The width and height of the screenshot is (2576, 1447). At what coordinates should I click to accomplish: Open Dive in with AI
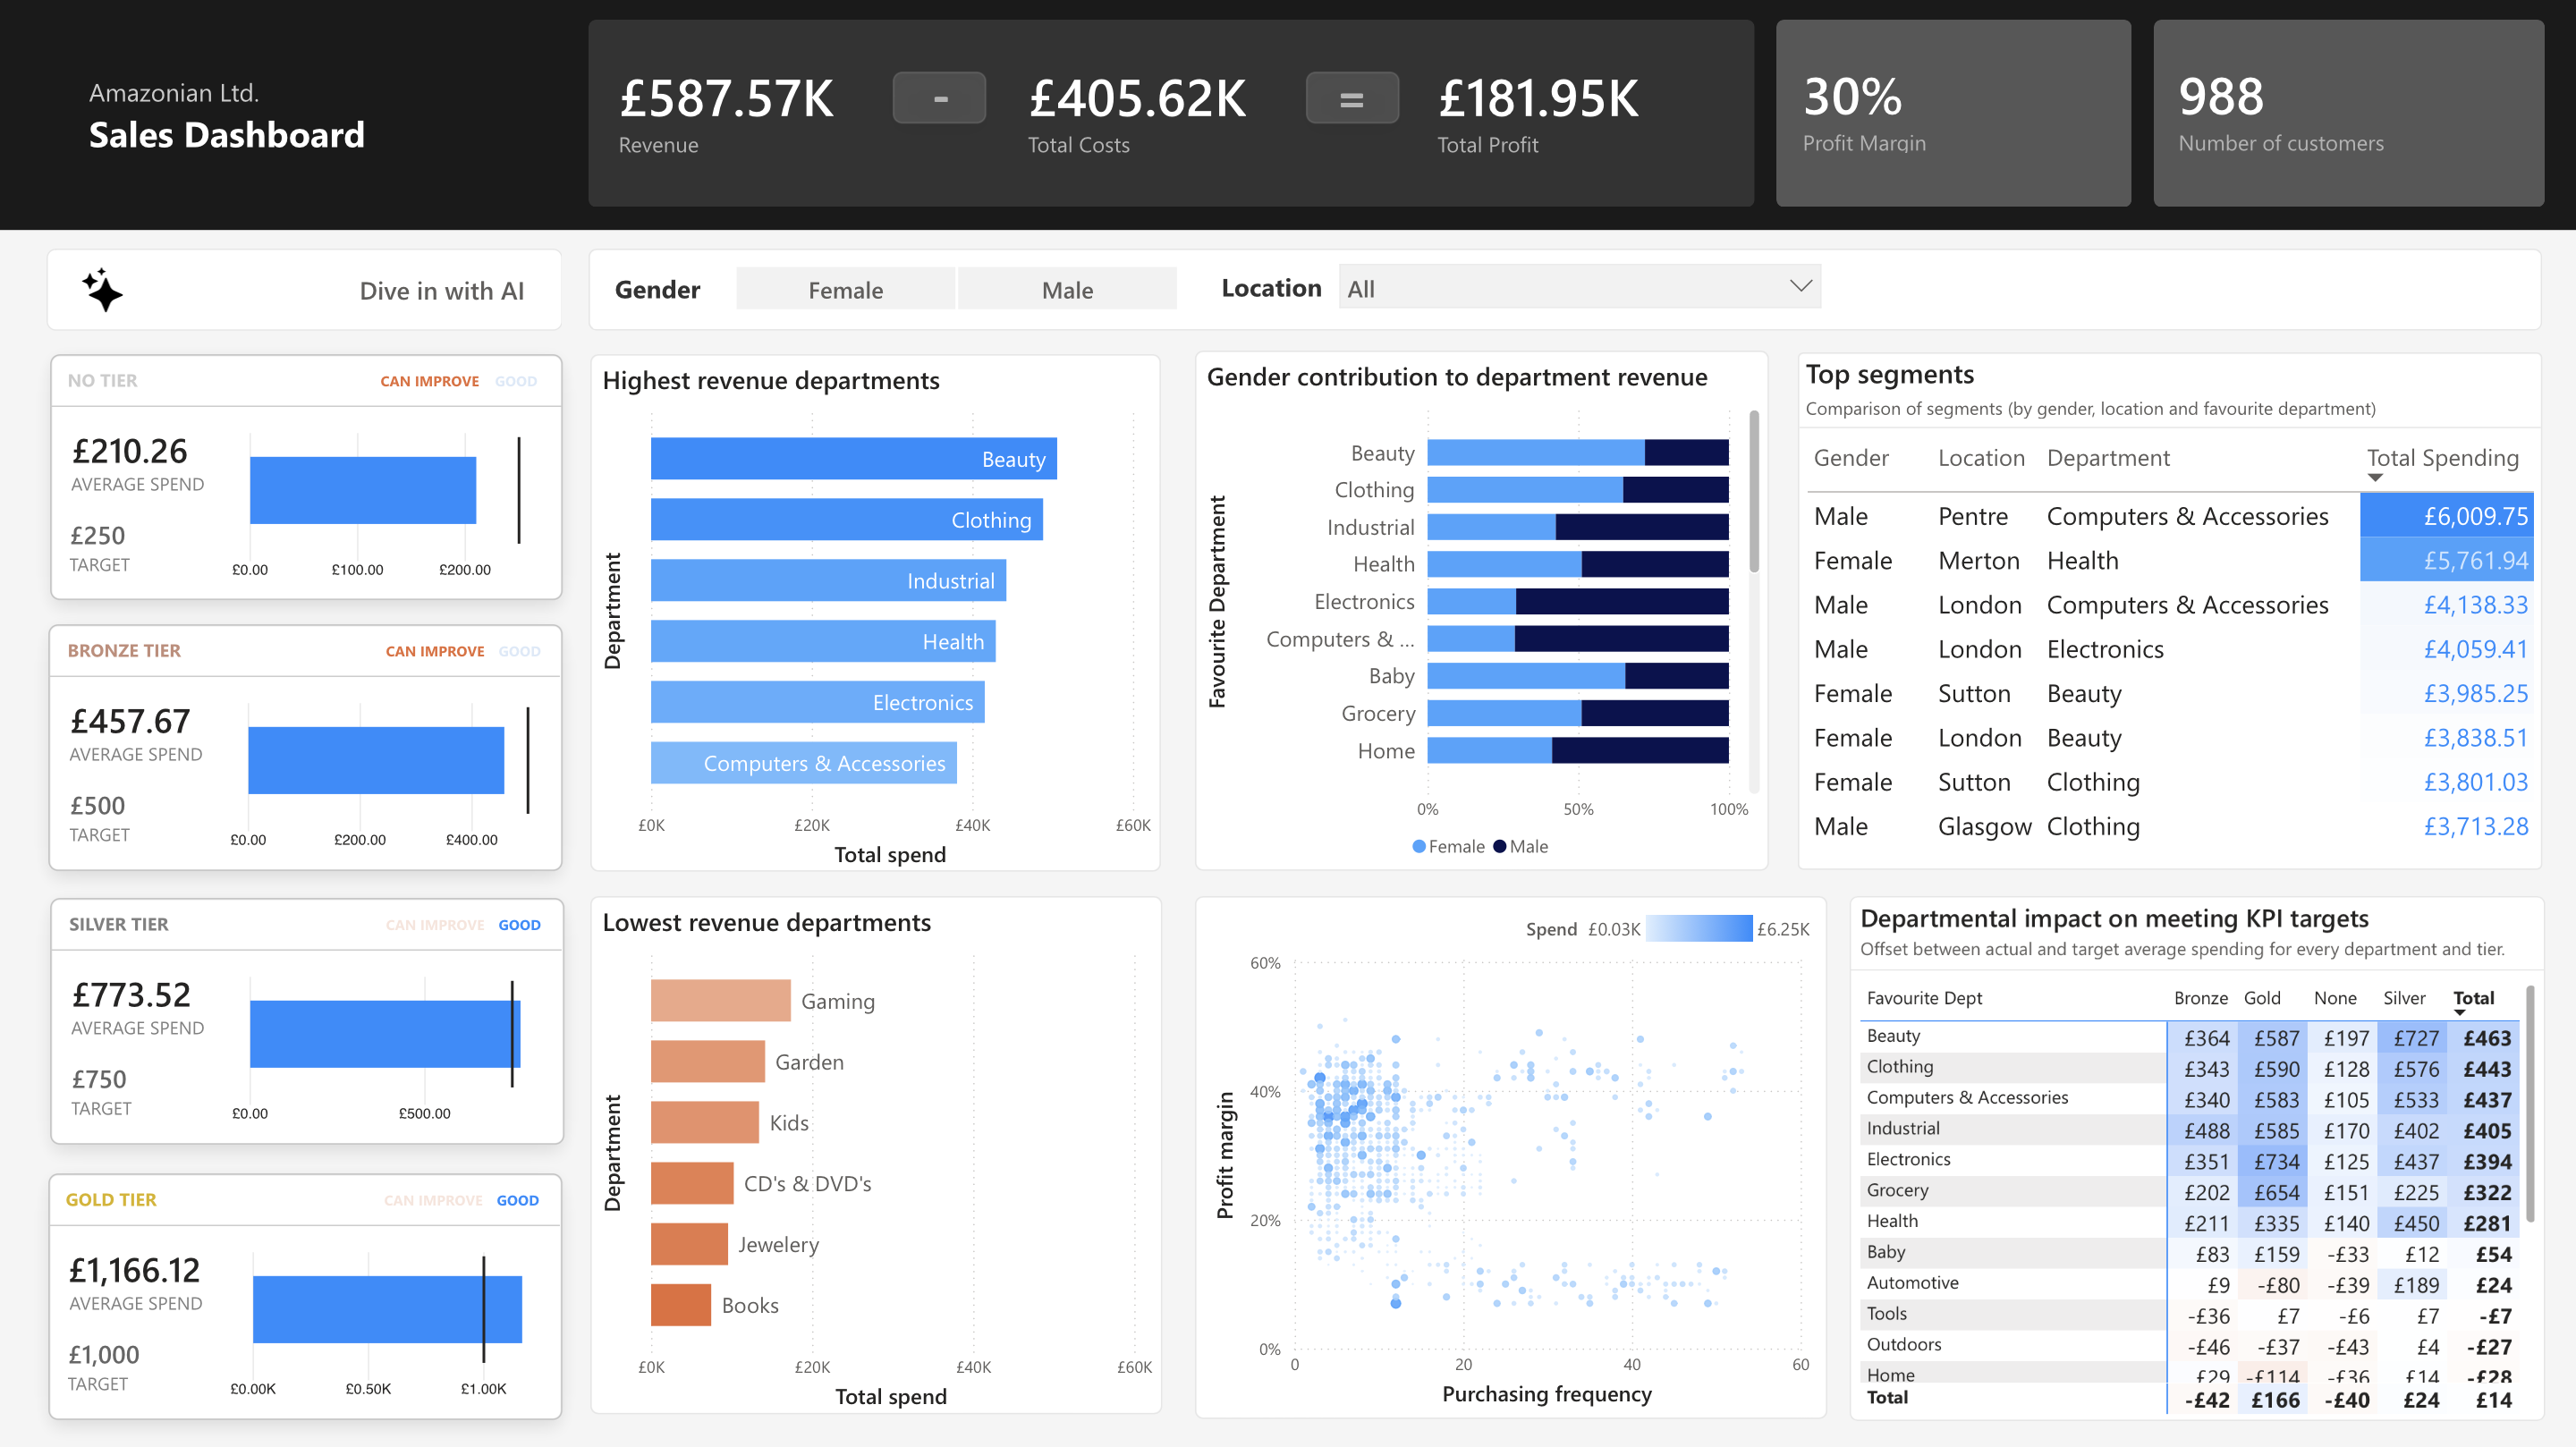click(x=441, y=291)
